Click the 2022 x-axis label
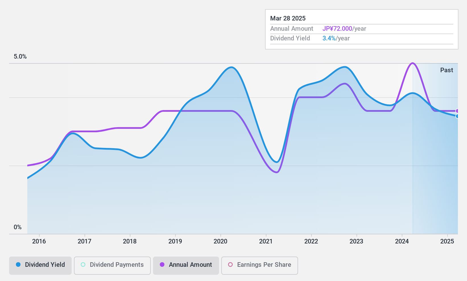This screenshot has height=281, width=467. pyautogui.click(x=311, y=241)
